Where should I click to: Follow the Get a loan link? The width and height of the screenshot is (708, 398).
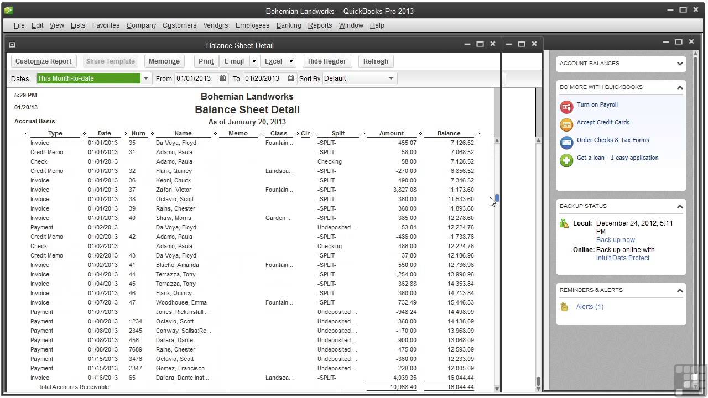(x=617, y=158)
